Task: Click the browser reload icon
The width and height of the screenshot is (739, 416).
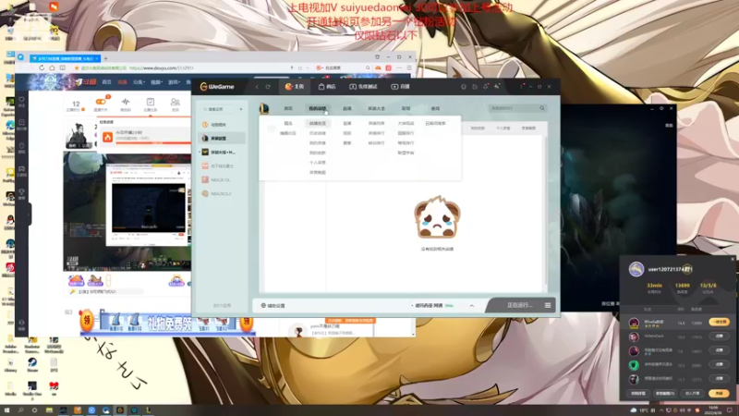Action: click(42, 67)
